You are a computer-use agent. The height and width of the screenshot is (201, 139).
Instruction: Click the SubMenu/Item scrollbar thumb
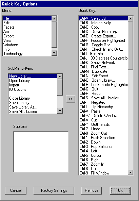coord(60,87)
